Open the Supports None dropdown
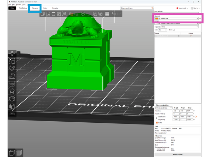Viewport: 209px width, 157px height. (x=180, y=27)
